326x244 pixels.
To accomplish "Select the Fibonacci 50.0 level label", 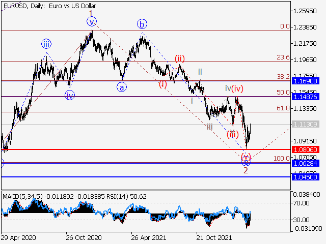I will click(x=283, y=93).
